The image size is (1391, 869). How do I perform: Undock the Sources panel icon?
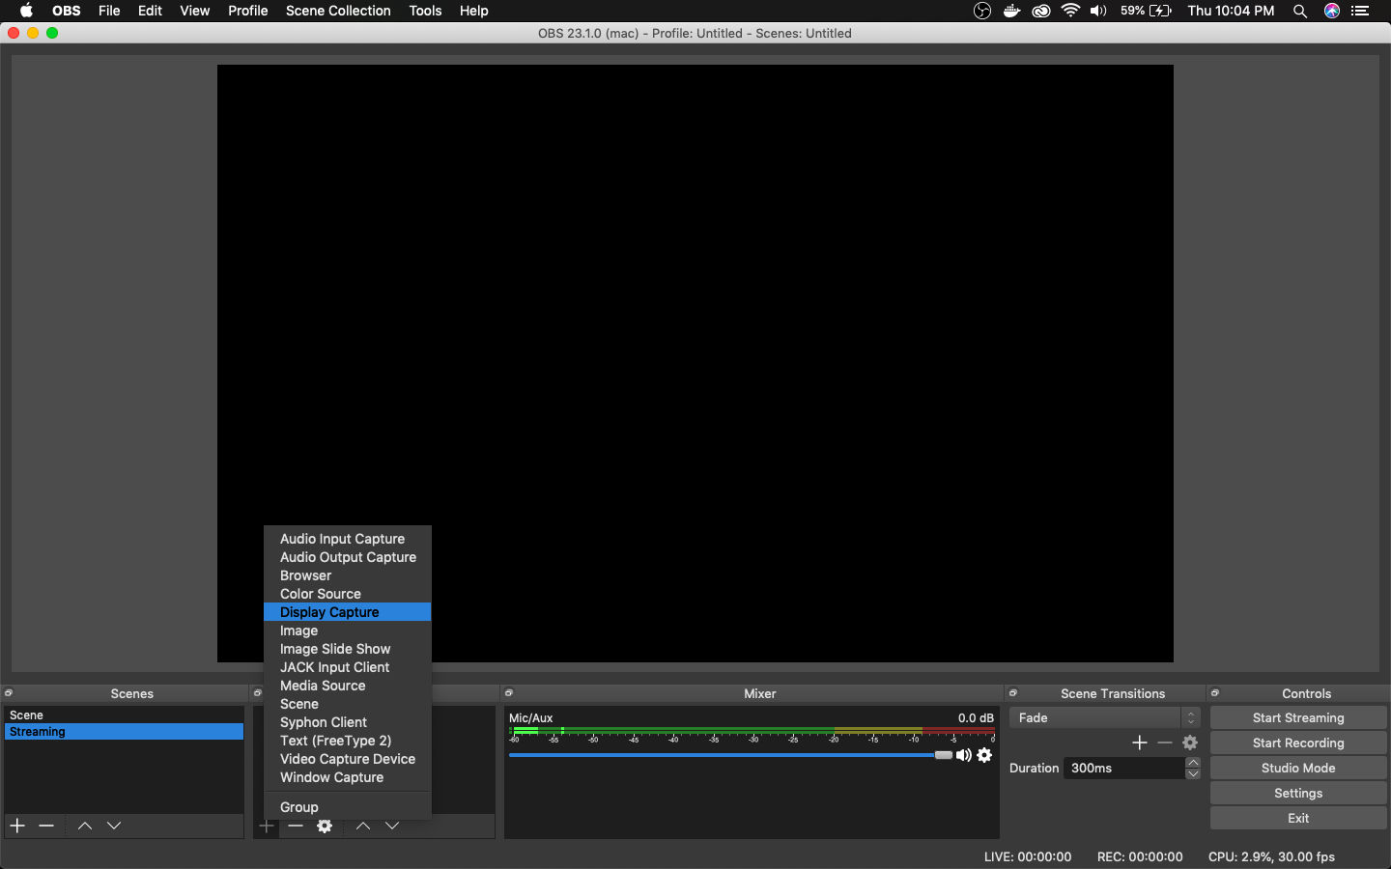258,693
